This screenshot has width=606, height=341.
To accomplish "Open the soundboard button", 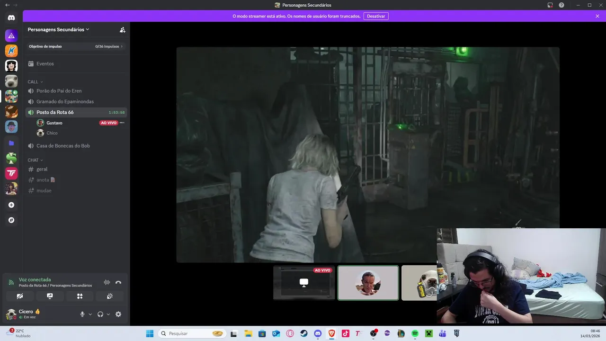I will tap(110, 296).
